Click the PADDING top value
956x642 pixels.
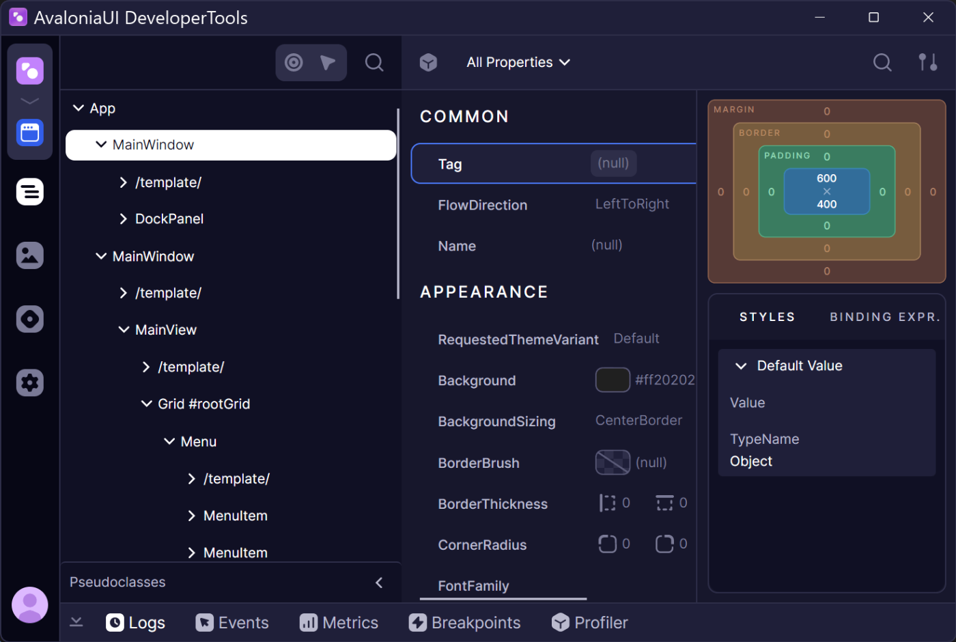click(827, 157)
